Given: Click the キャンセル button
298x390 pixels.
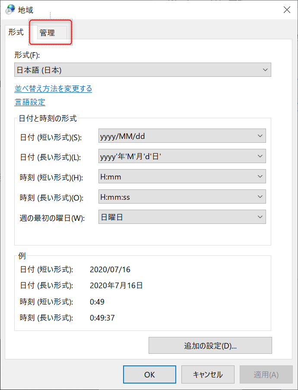Looking at the screenshot, I should 208,374.
